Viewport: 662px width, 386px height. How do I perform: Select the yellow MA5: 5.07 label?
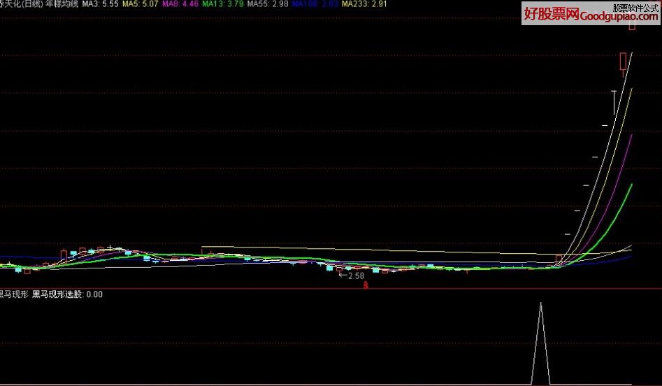(141, 4)
